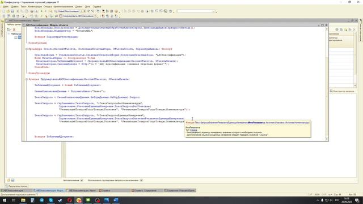Image resolution: width=363 pixels, height=204 pixels.
Task: Click the Конструктор запроса button
Action: (x=343, y=91)
